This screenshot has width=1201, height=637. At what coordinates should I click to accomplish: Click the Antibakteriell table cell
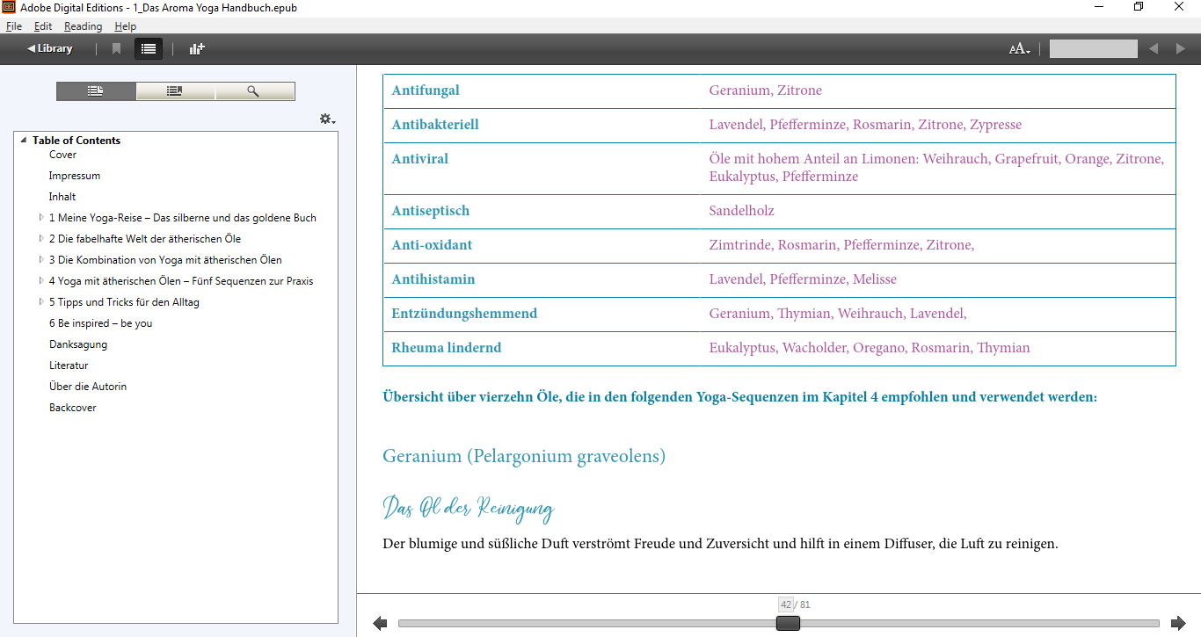542,126
